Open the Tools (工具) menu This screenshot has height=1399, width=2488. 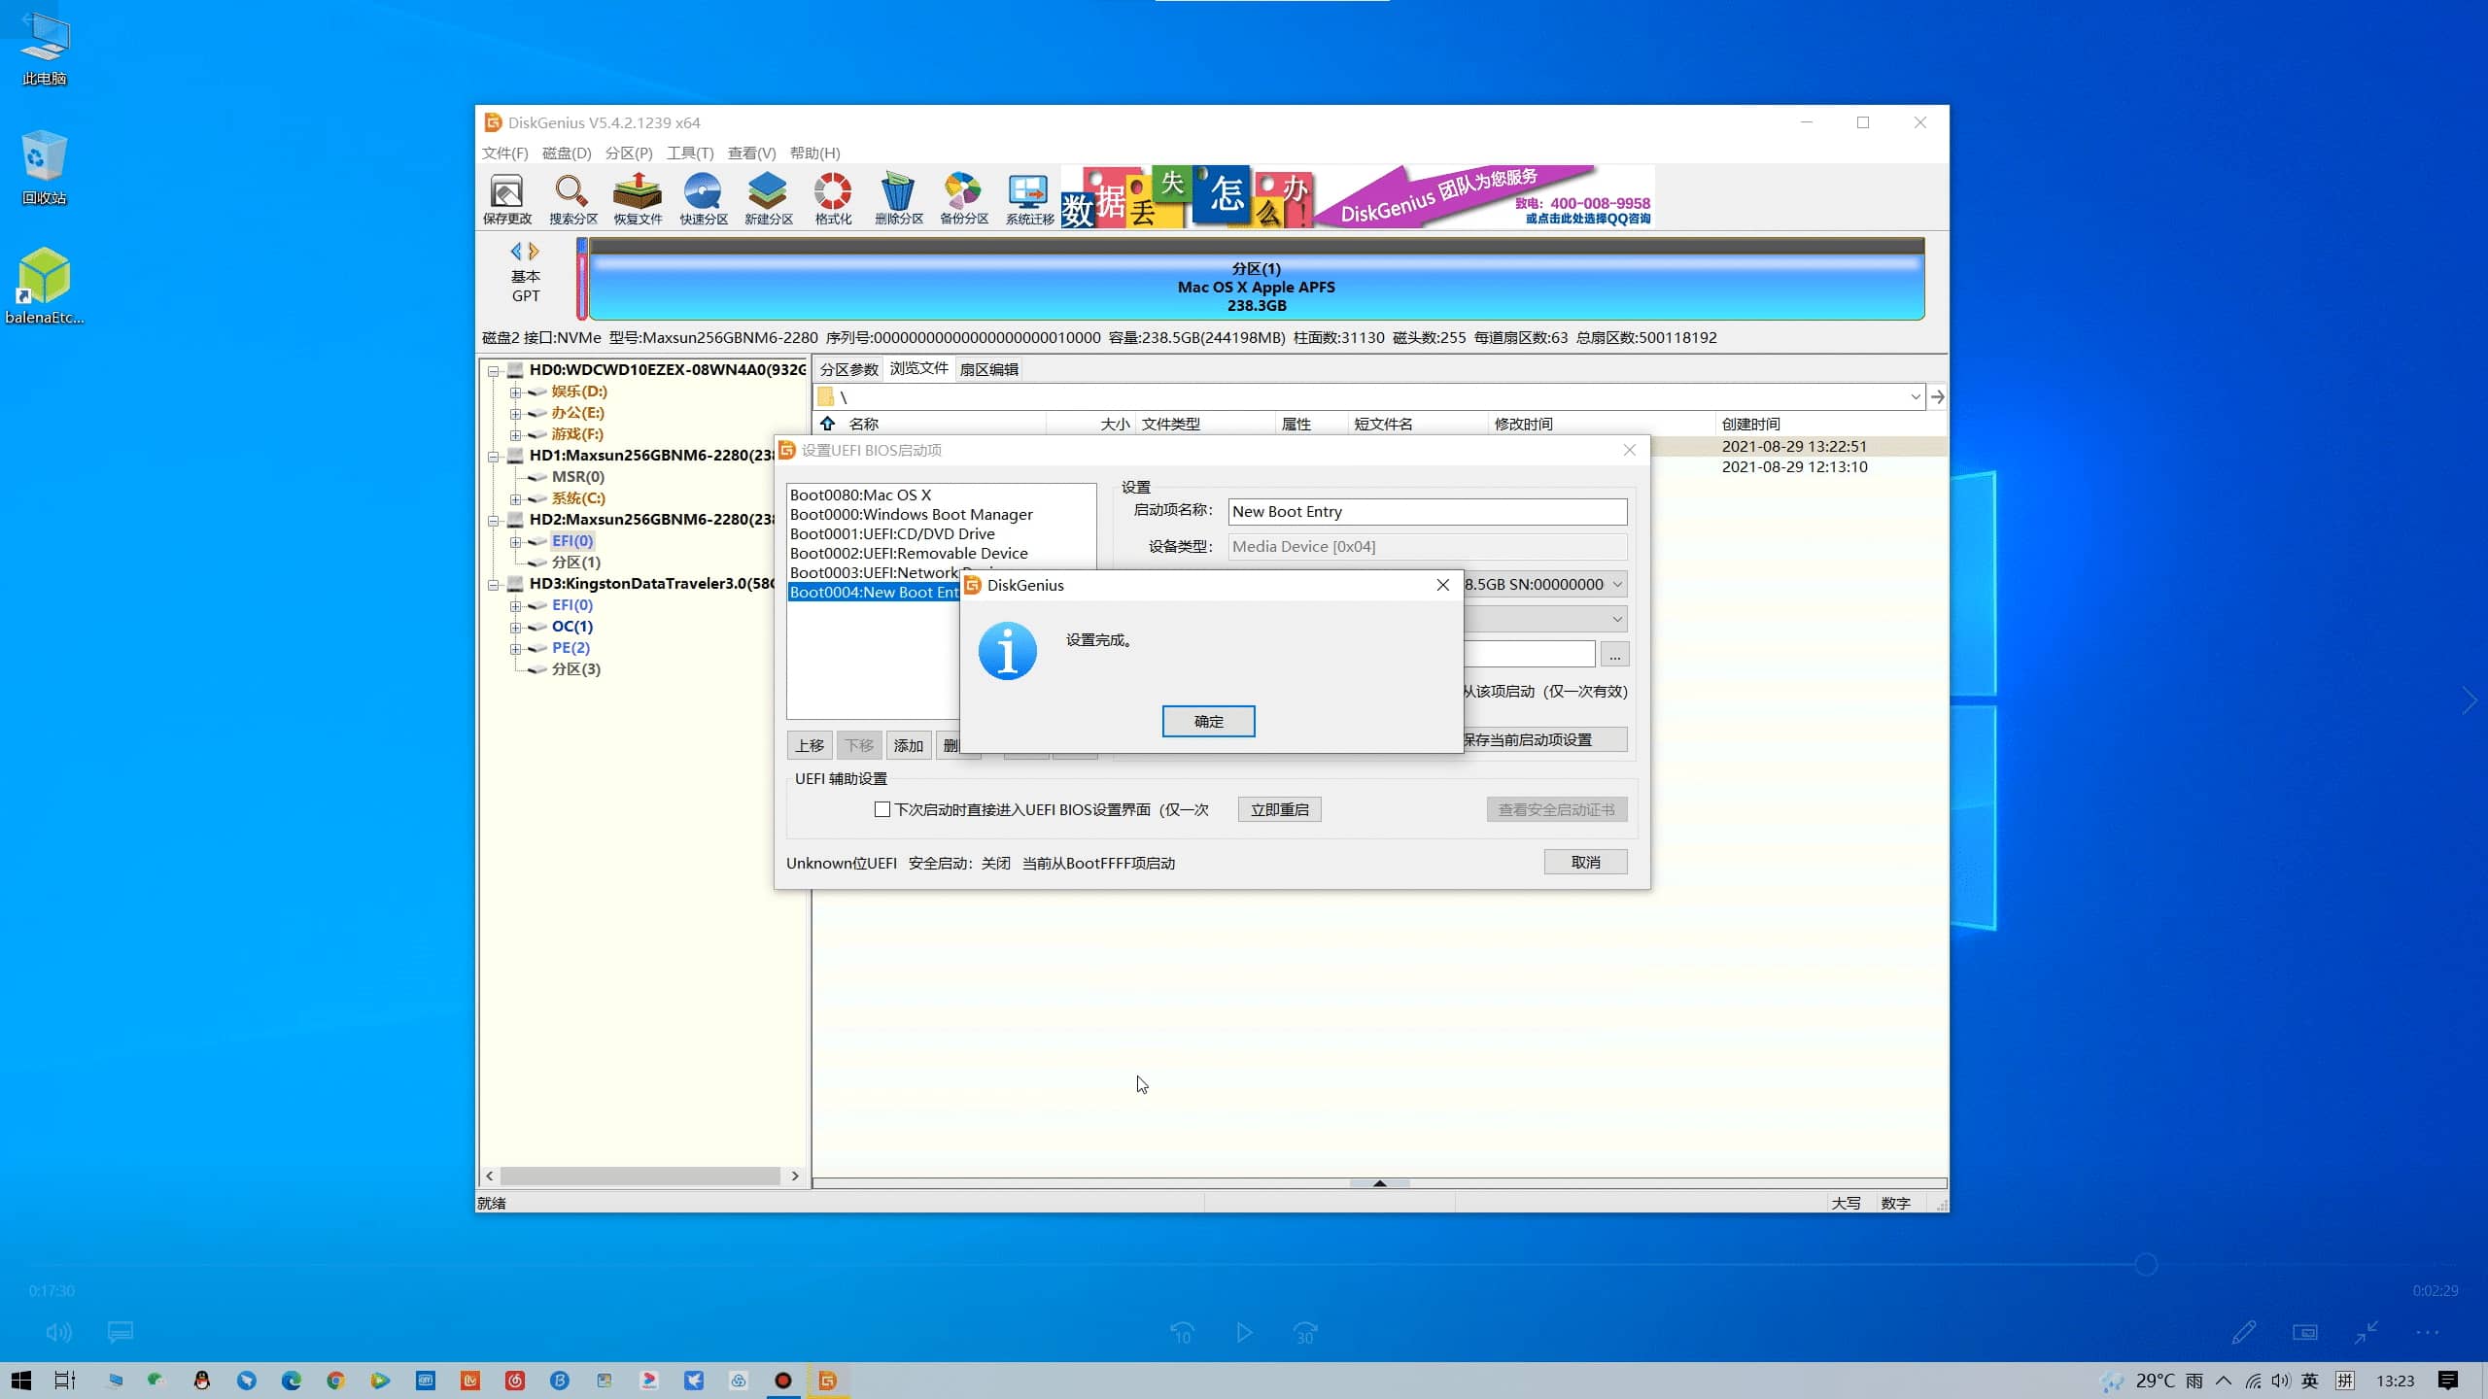tap(689, 153)
